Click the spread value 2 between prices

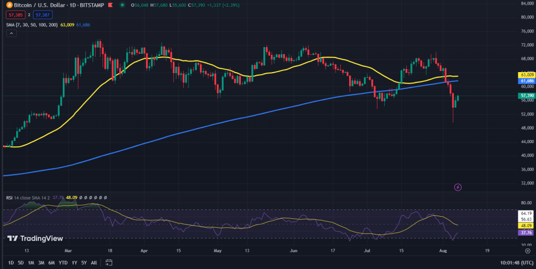29,15
